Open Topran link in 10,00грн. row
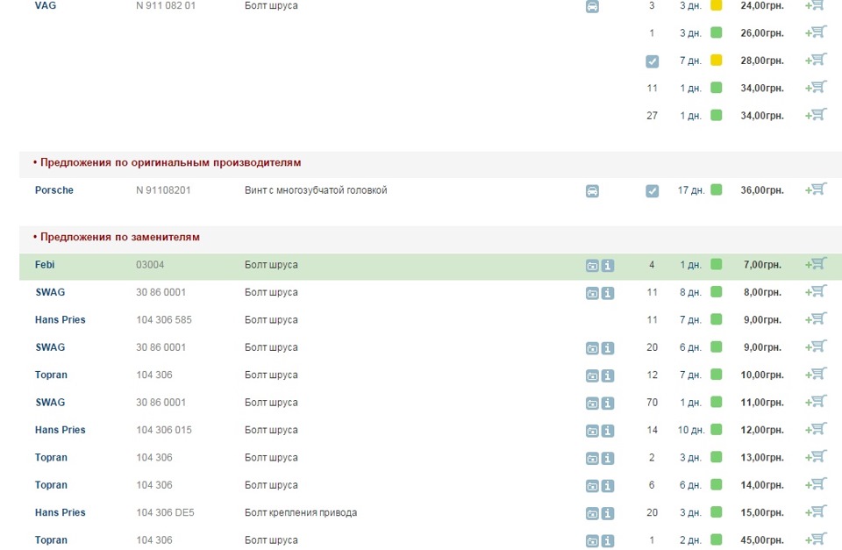This screenshot has width=842, height=550. tap(51, 375)
